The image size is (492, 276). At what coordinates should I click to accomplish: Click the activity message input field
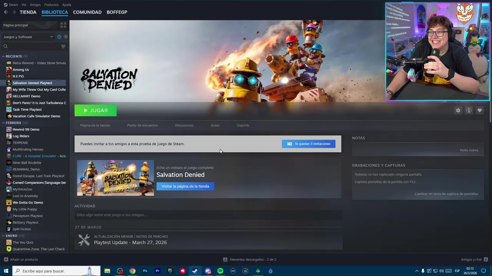(x=208, y=215)
